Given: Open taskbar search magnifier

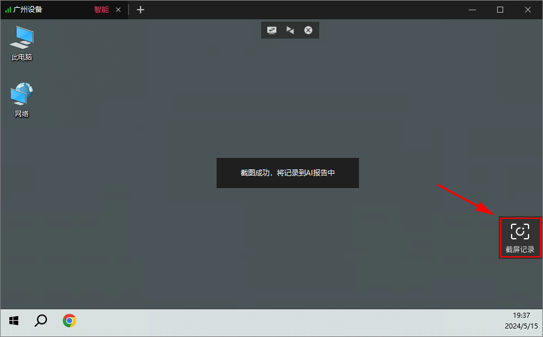Looking at the screenshot, I should (41, 320).
